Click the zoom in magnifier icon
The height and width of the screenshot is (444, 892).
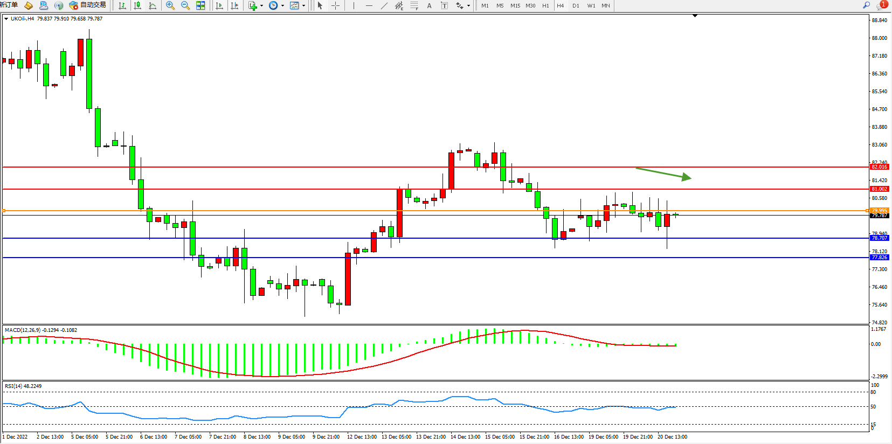tap(170, 5)
